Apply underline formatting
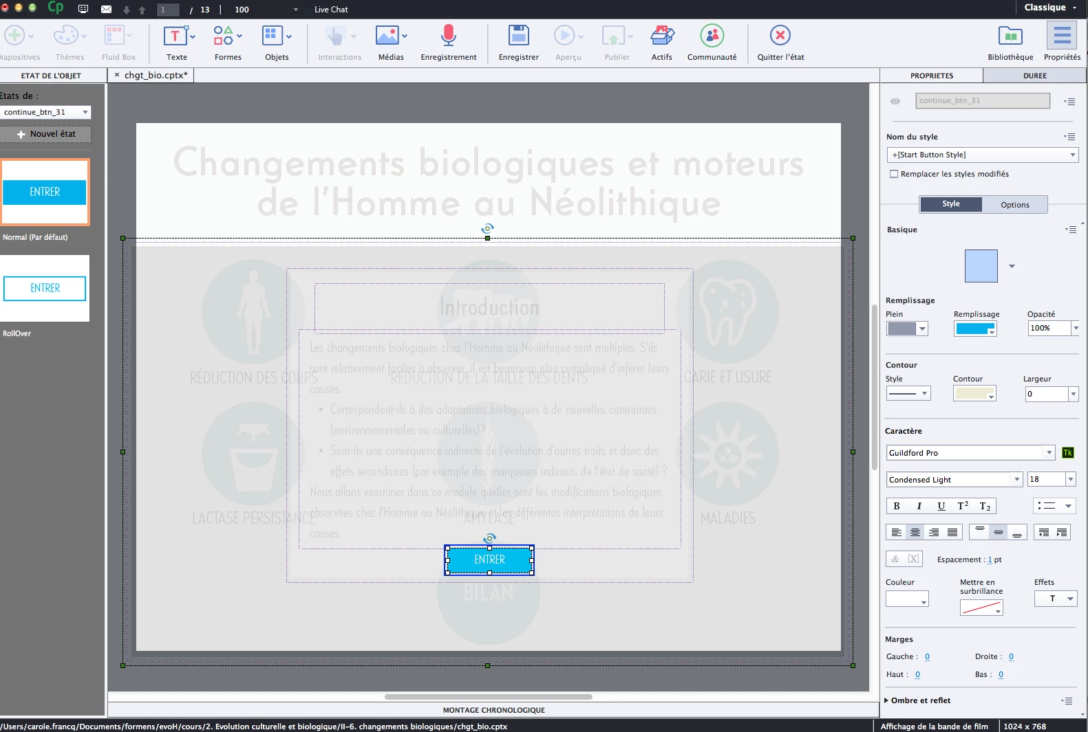 pos(941,506)
